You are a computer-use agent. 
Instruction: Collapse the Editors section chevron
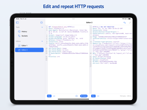[42, 41]
